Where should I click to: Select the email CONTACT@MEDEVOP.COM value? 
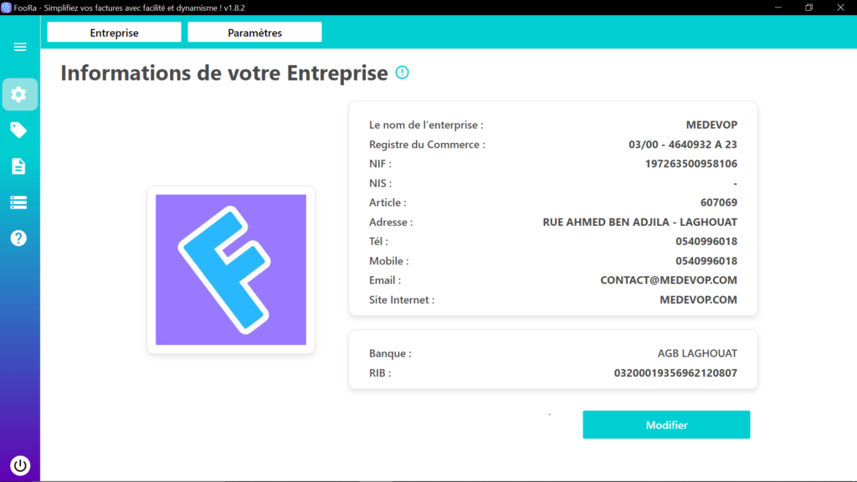coord(669,280)
